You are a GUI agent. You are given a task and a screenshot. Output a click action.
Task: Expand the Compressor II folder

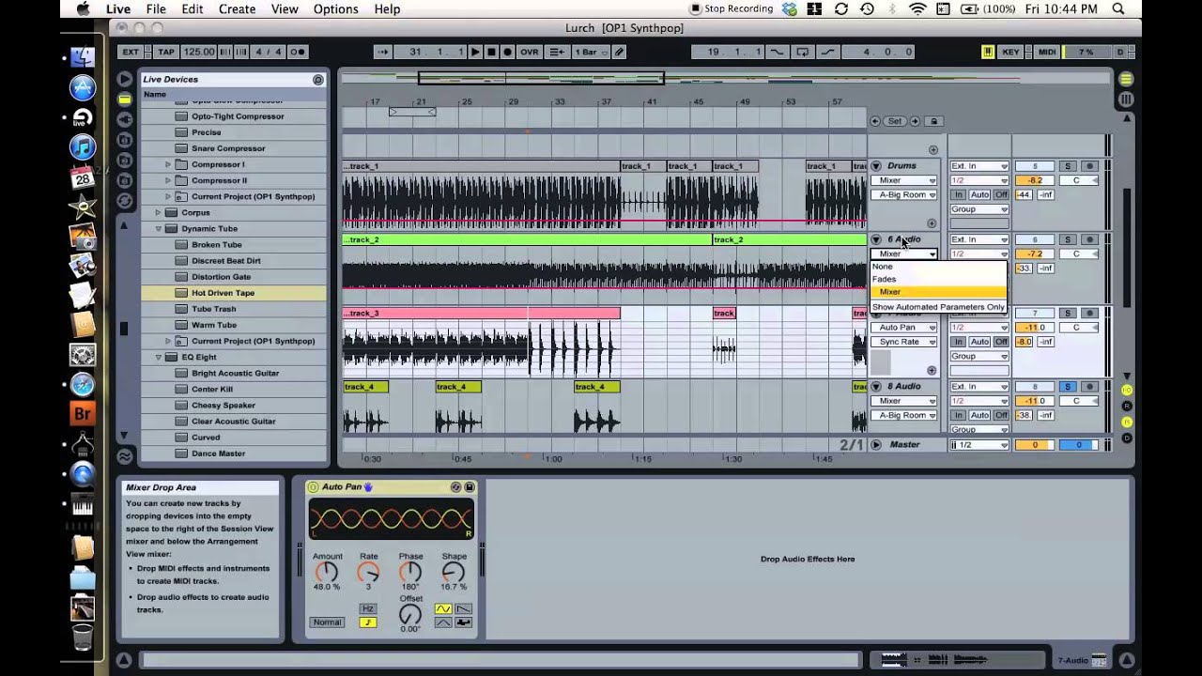point(168,180)
